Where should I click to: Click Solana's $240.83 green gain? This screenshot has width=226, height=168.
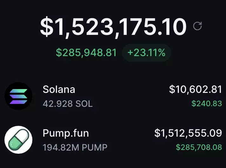pyautogui.click(x=207, y=103)
